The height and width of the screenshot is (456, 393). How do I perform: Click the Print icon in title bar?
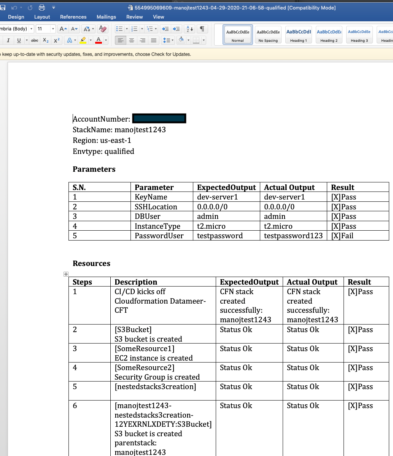pyautogui.click(x=42, y=8)
